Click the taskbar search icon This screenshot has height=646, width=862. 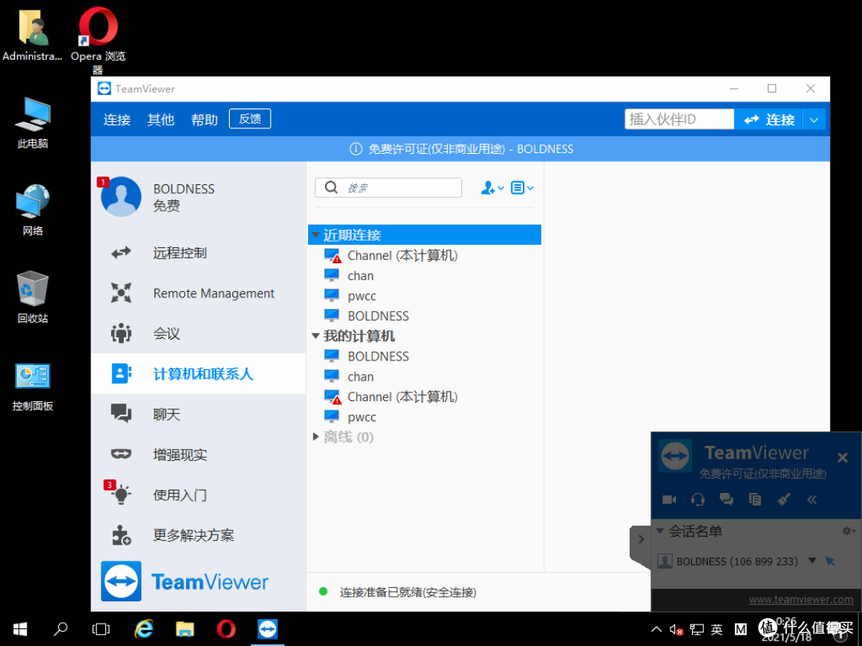click(x=61, y=629)
